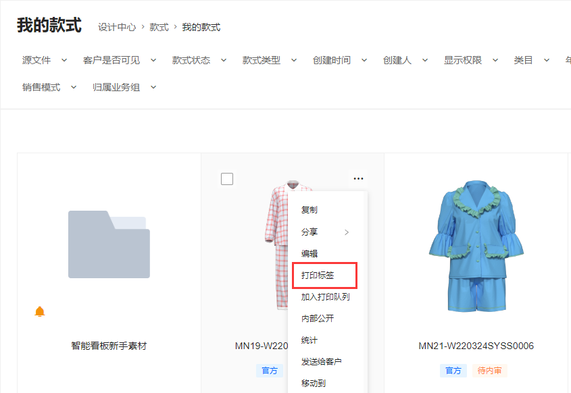Viewport: 571px width, 393px height.
Task: Open the 创建时间 filter dropdown
Action: pos(339,60)
